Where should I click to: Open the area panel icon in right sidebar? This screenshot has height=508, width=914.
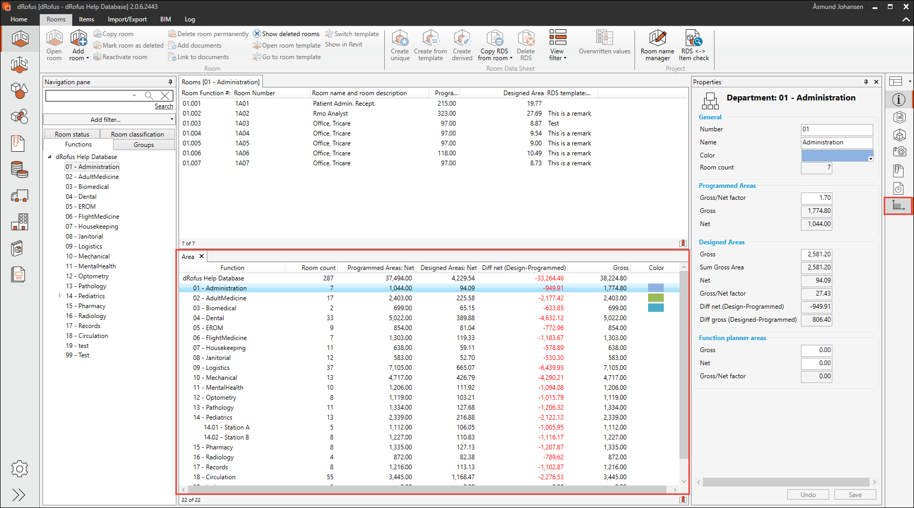point(898,206)
